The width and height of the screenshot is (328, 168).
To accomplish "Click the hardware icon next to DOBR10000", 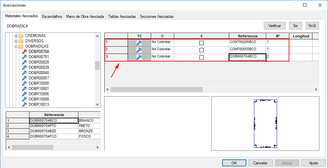I will tap(24, 83).
